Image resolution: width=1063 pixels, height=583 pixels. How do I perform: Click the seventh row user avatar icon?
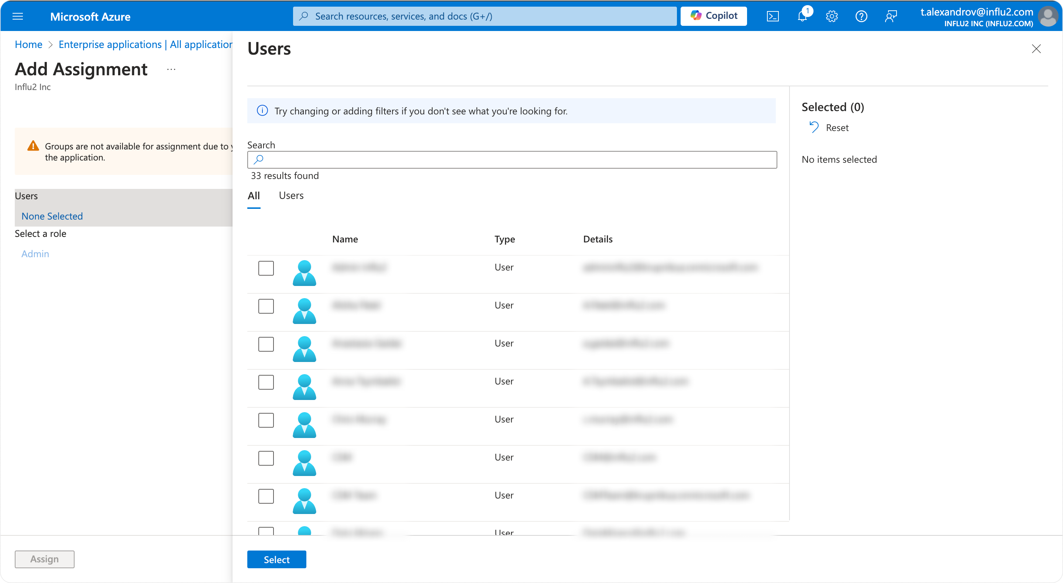[x=304, y=501]
